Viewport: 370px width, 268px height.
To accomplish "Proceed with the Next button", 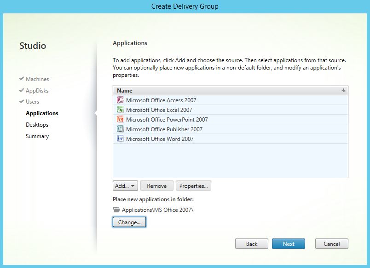I will pos(289,244).
